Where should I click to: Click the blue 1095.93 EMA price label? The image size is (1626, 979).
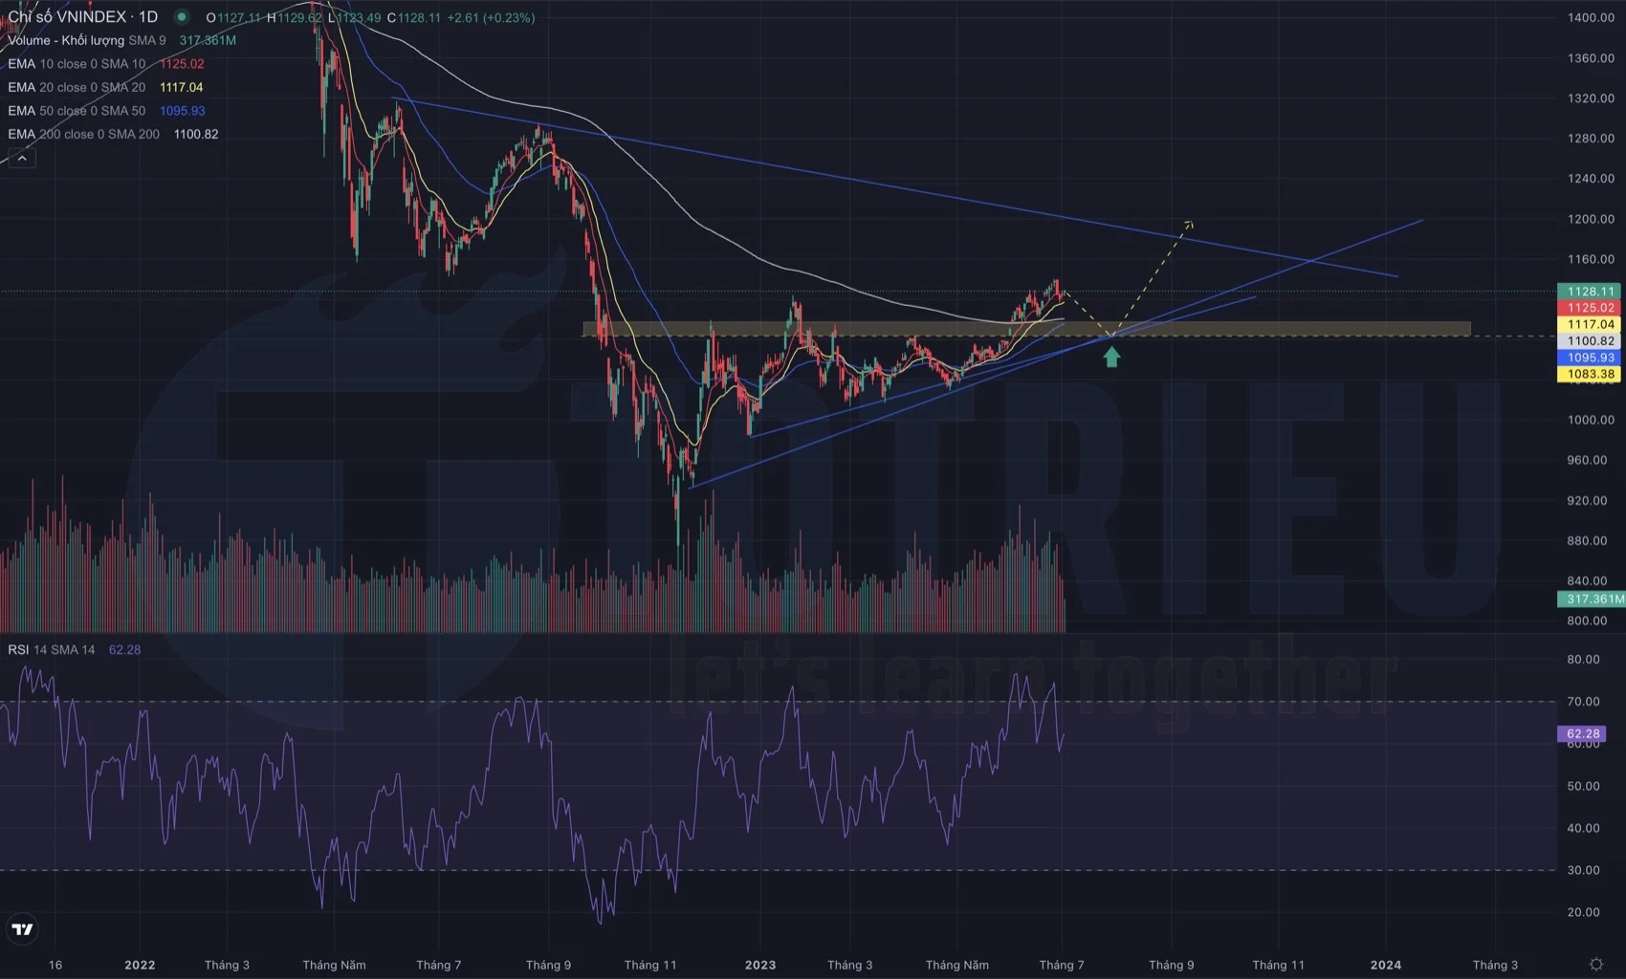click(1590, 358)
